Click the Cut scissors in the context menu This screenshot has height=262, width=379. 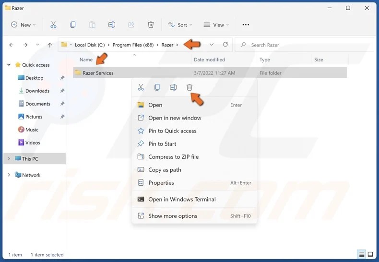(x=141, y=87)
